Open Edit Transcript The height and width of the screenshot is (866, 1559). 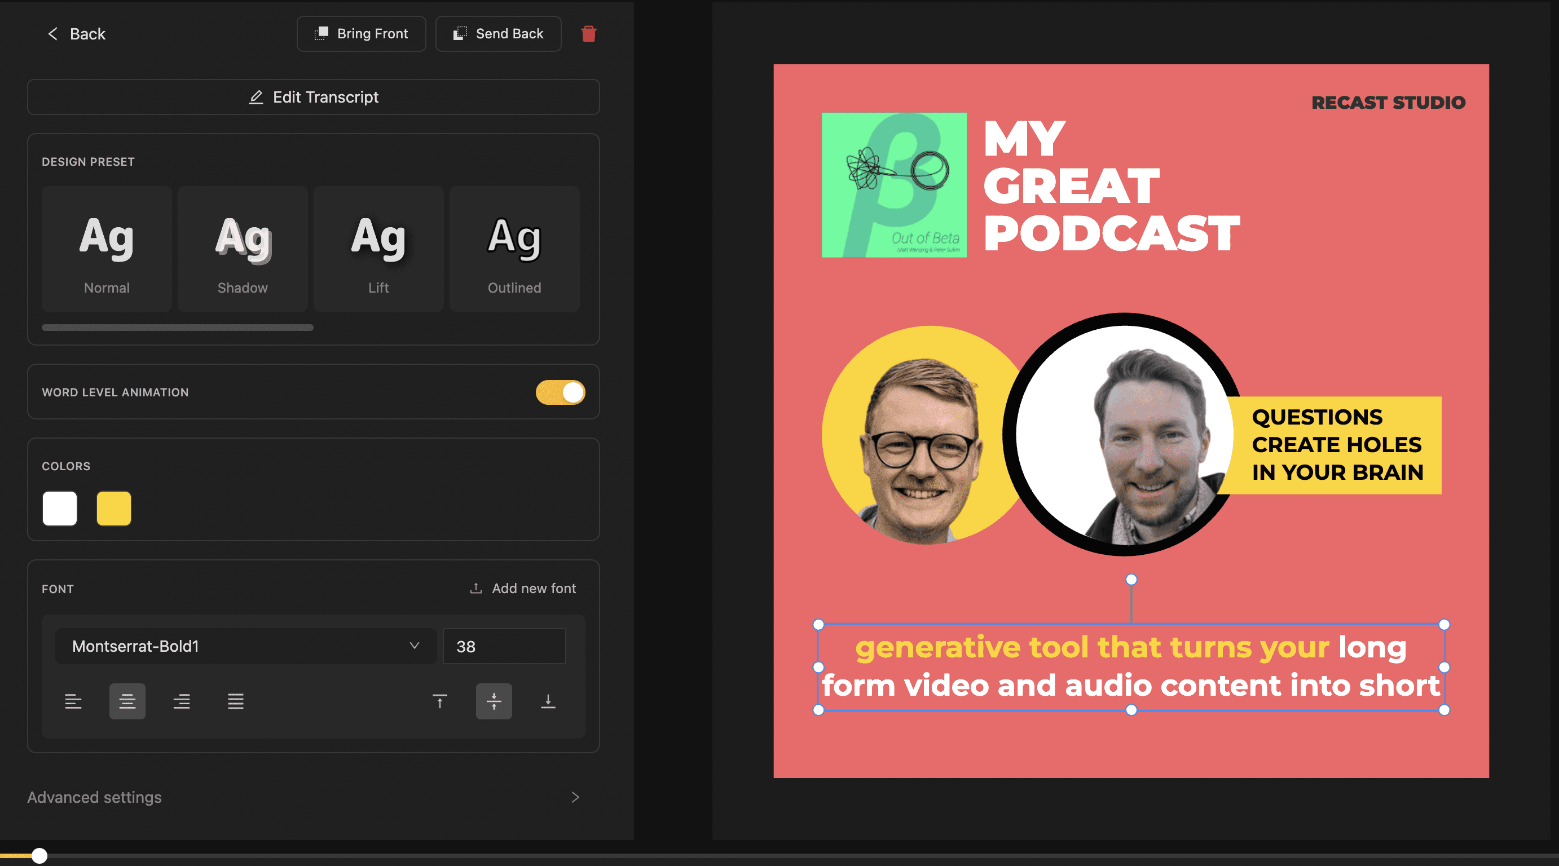[x=313, y=98]
